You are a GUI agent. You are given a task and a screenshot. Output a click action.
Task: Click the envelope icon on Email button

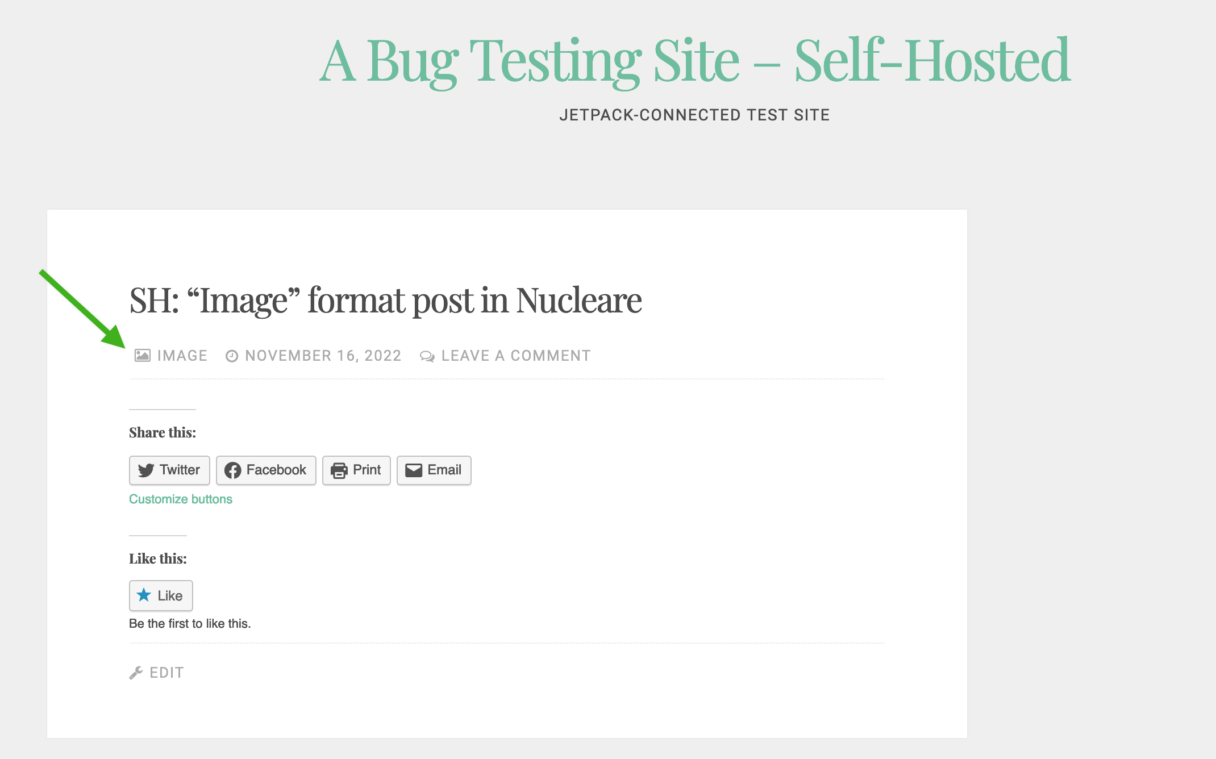pyautogui.click(x=414, y=470)
